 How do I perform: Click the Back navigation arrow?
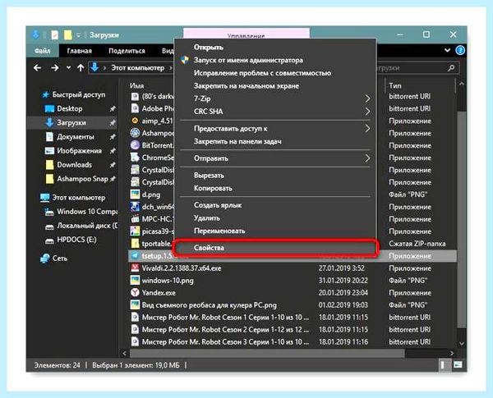click(x=38, y=67)
